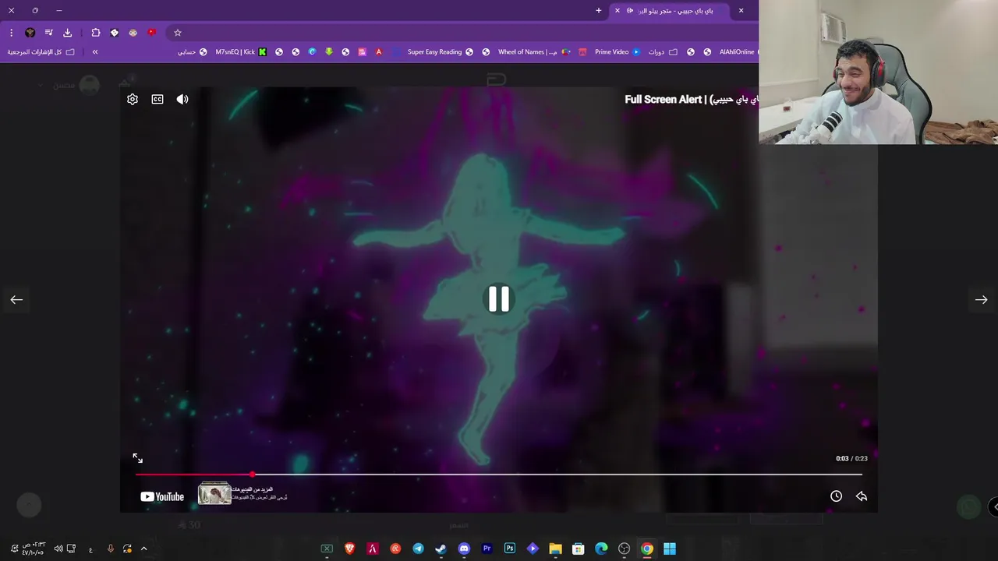Open the M7snEQ | Kick bookmark
Screen dimensions: 998x561
[x=241, y=51]
